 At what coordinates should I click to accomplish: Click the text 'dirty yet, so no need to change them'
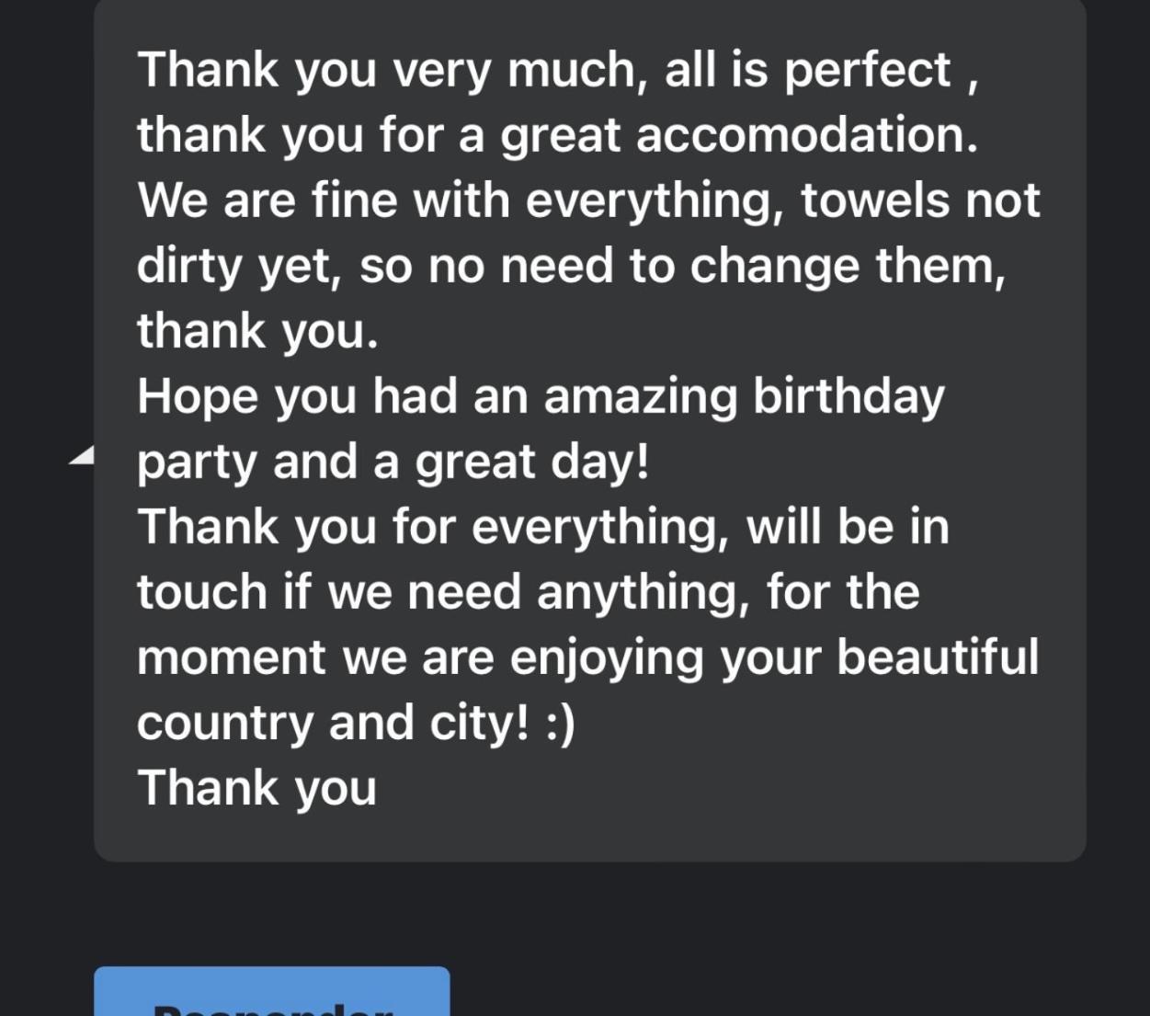[x=571, y=267]
